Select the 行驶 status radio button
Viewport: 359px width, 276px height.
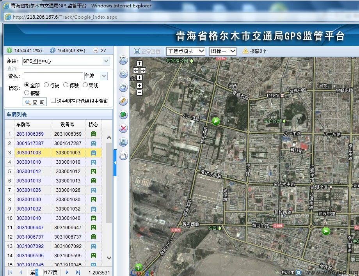46,85
